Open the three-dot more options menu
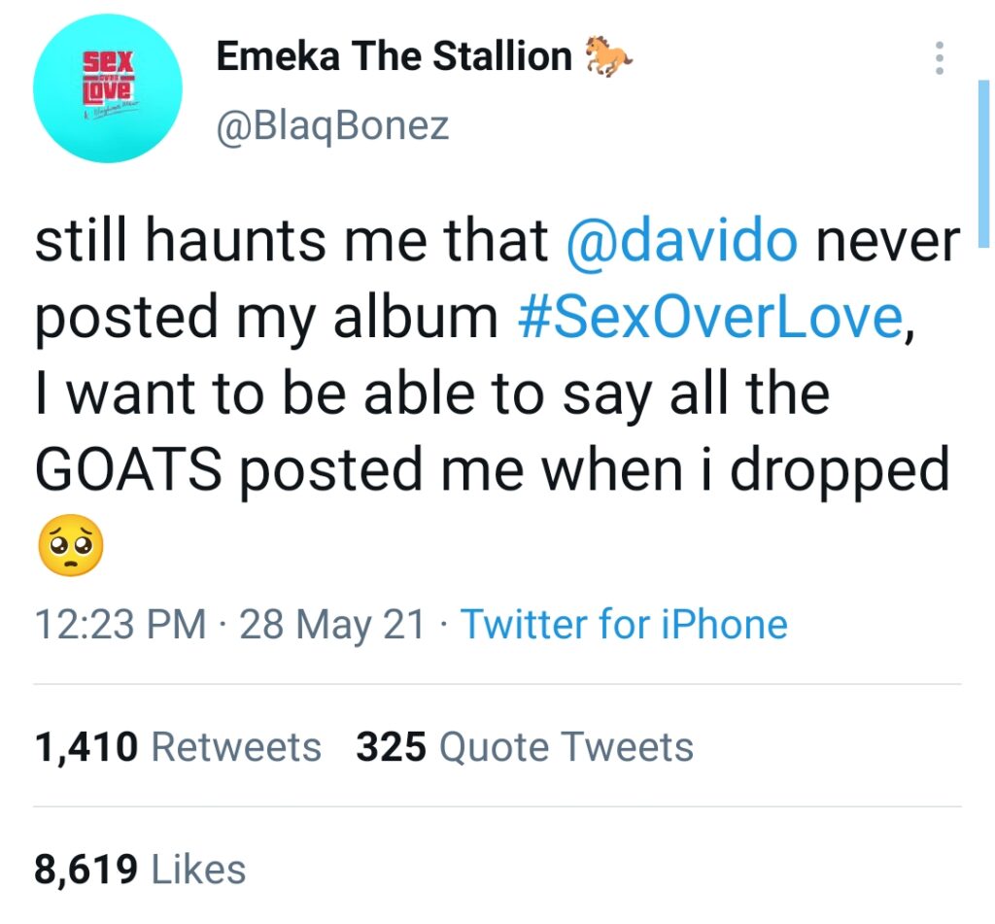The width and height of the screenshot is (995, 924). (x=939, y=58)
